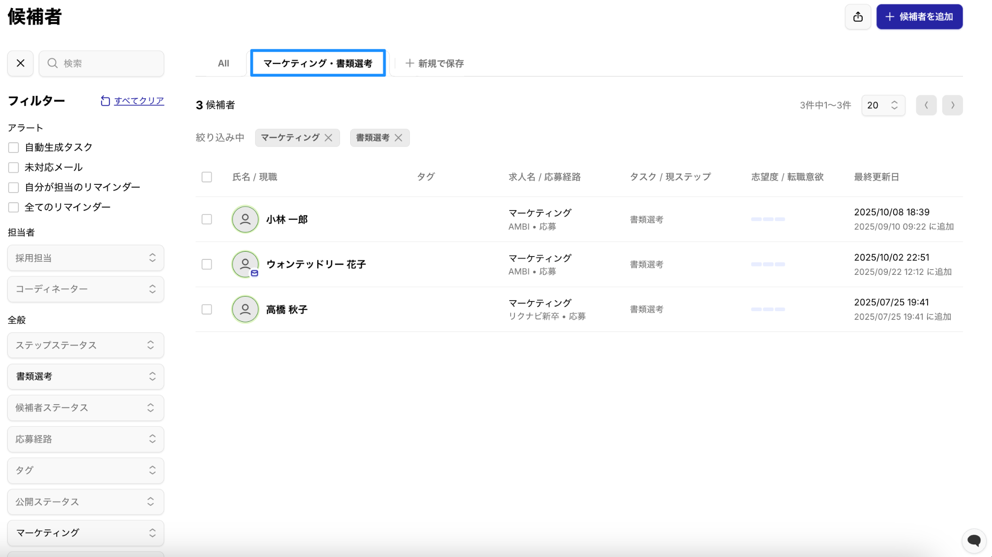Screen dimensions: 992x557
Task: Close filter panel with X icon
Action: coord(20,63)
